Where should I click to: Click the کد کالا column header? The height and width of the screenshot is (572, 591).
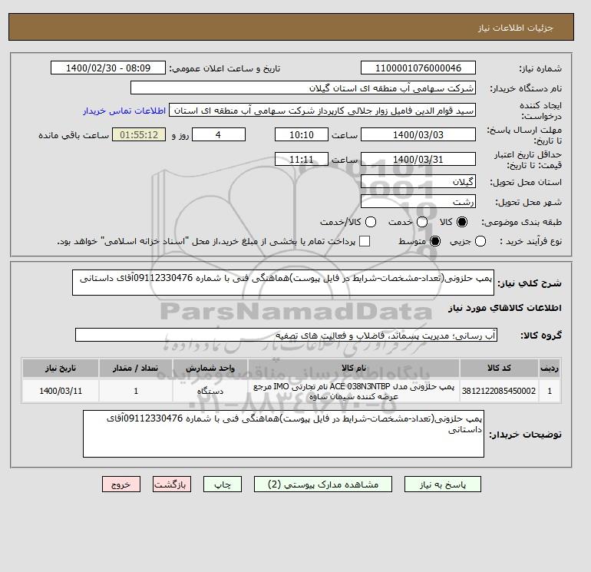point(499,369)
